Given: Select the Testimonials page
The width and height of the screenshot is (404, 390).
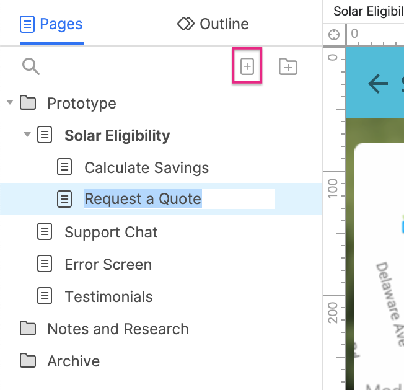Looking at the screenshot, I should [108, 296].
